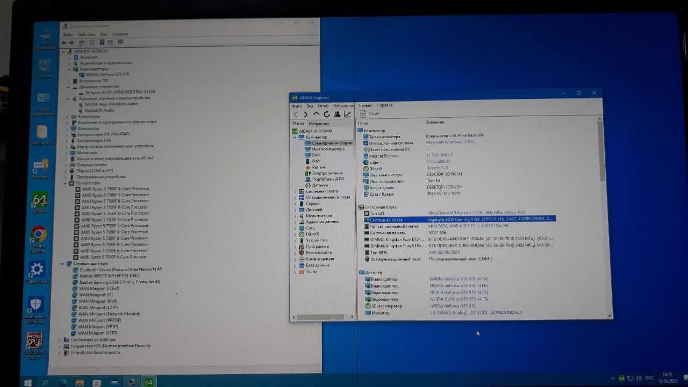Open AIDA64 Отчет menu

pos(323,106)
